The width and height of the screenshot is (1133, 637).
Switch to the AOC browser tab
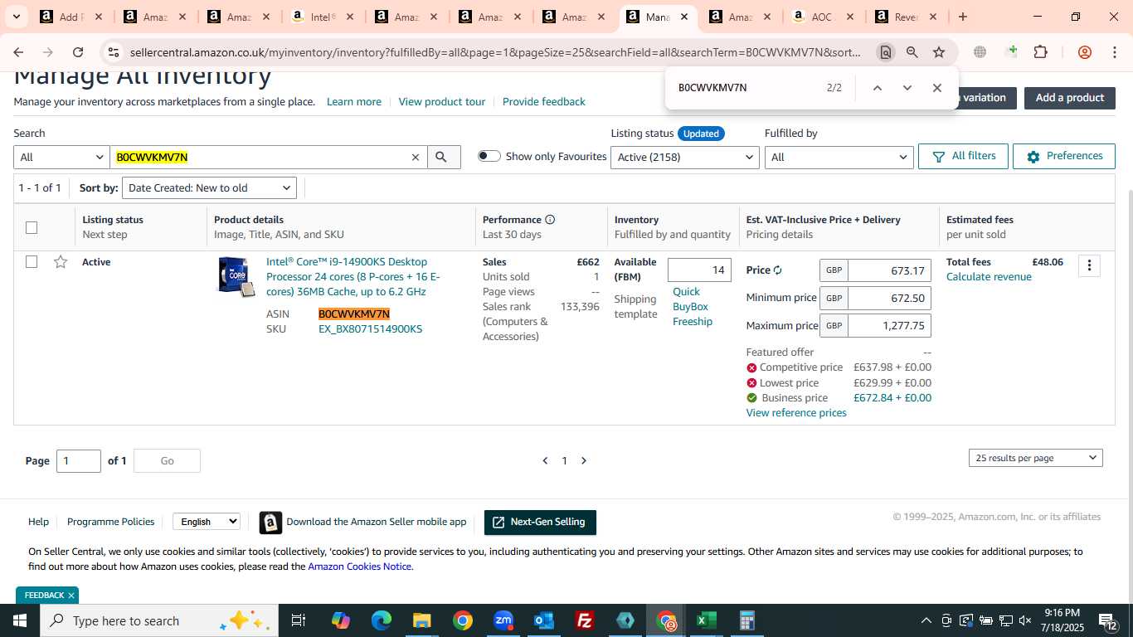821,17
